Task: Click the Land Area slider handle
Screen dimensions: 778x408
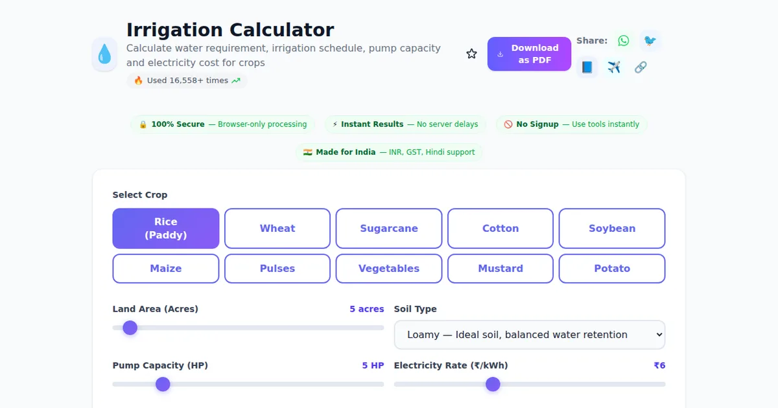Action: tap(130, 328)
